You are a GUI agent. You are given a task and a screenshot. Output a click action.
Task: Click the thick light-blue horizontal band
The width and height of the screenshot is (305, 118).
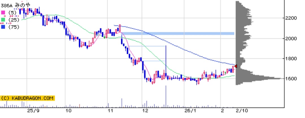178,33
